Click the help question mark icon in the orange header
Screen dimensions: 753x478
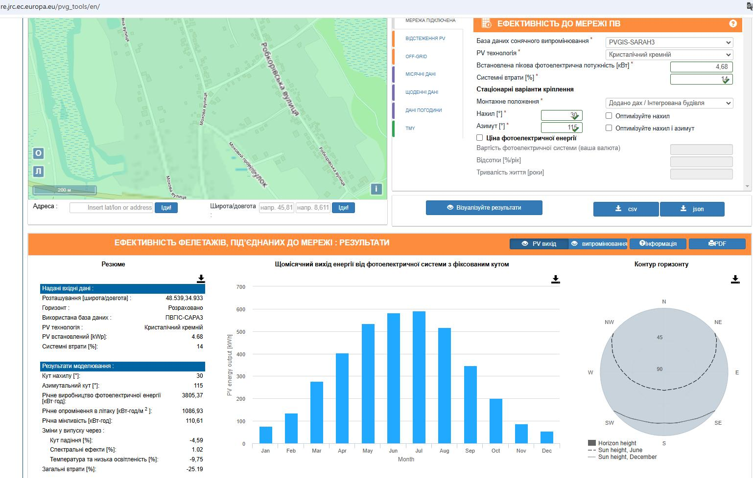click(x=732, y=23)
